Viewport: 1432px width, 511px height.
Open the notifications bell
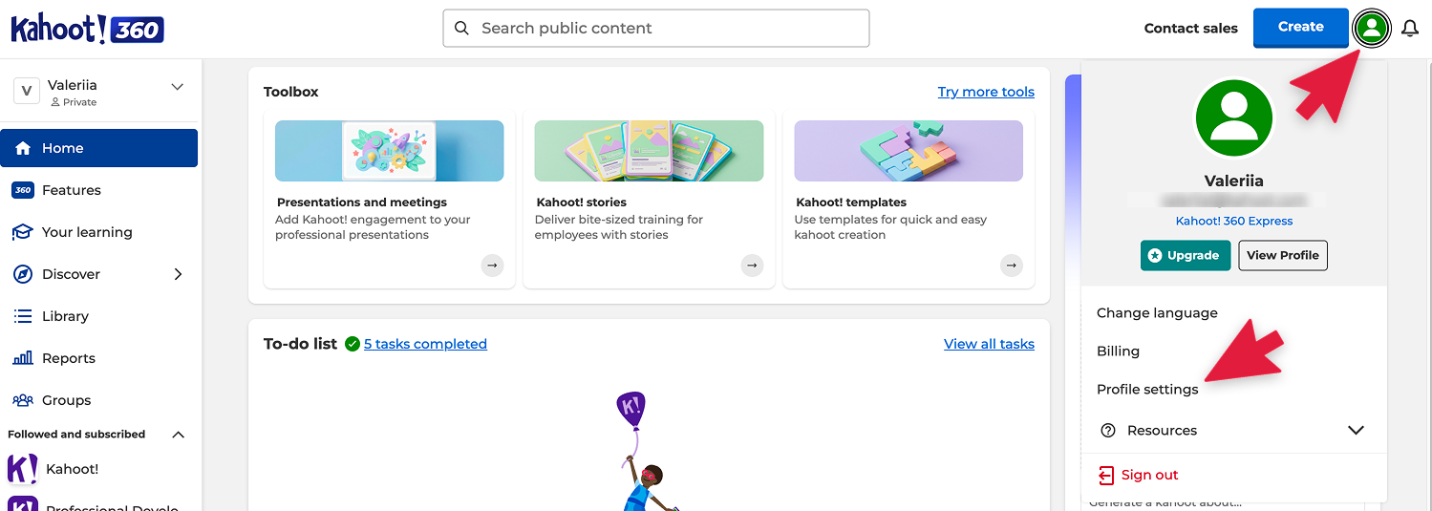tap(1410, 29)
